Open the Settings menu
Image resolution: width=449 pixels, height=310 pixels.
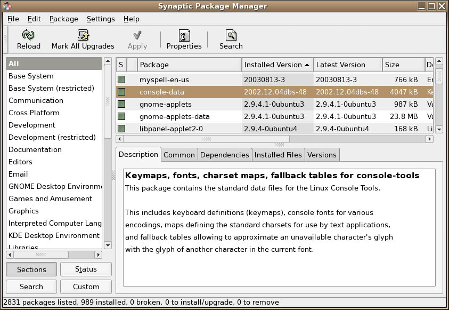(x=101, y=19)
